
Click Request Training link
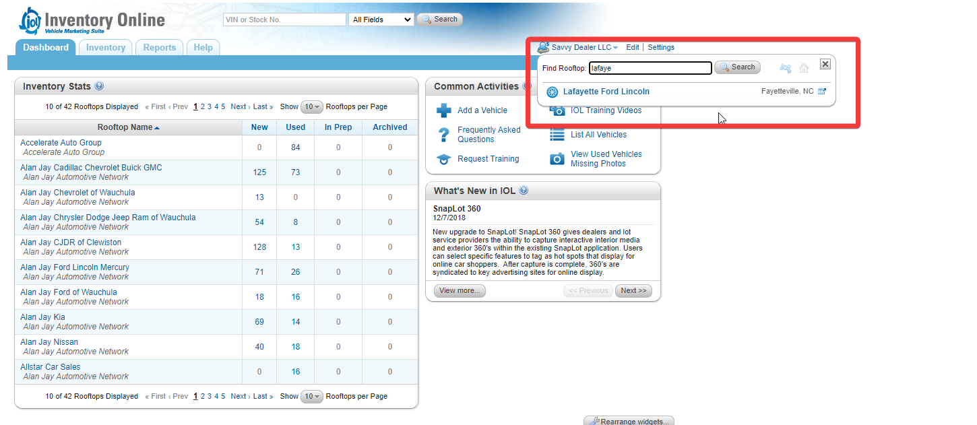click(x=488, y=159)
